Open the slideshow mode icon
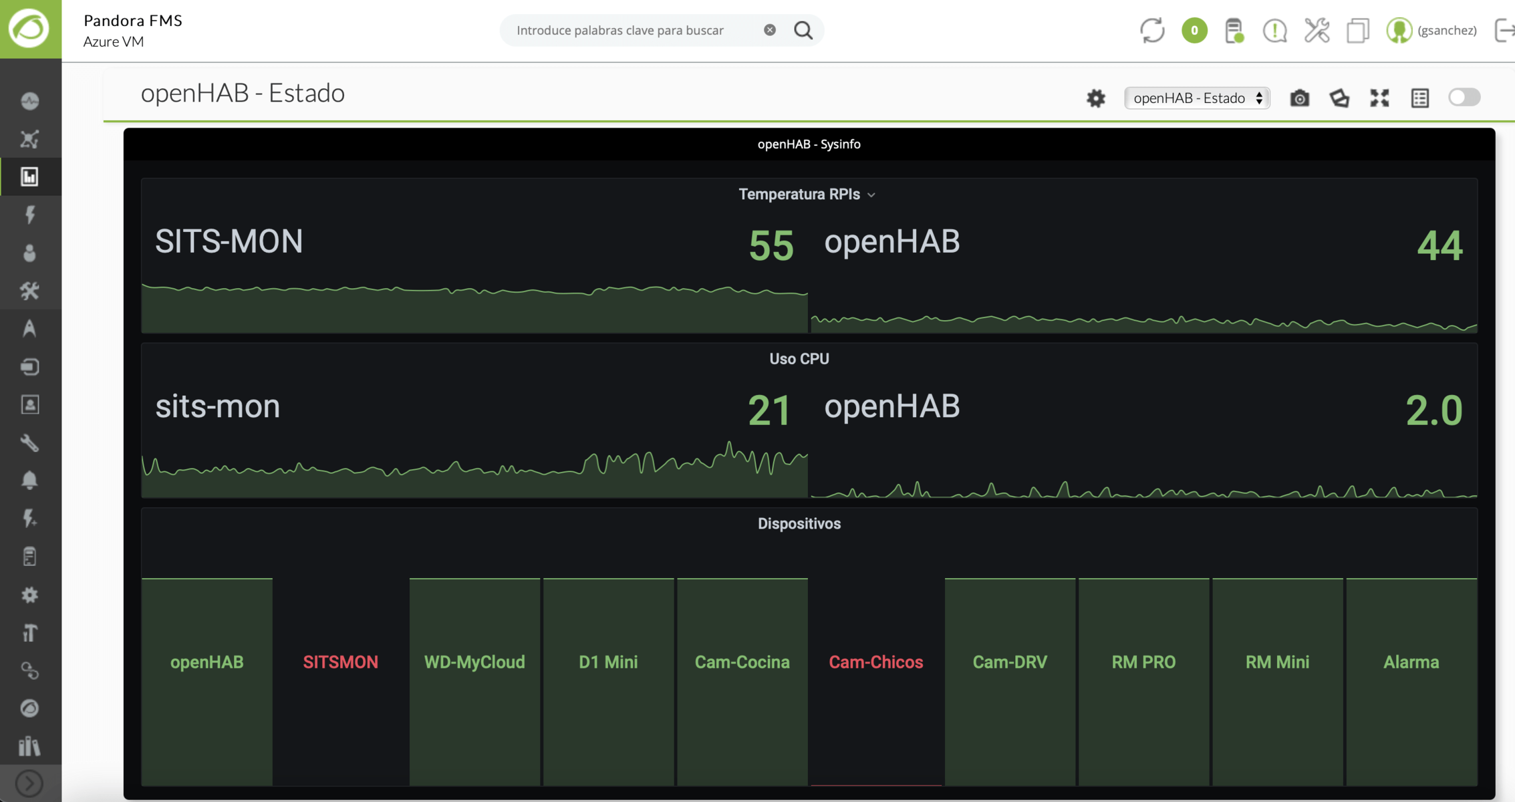This screenshot has width=1515, height=802. [1339, 98]
